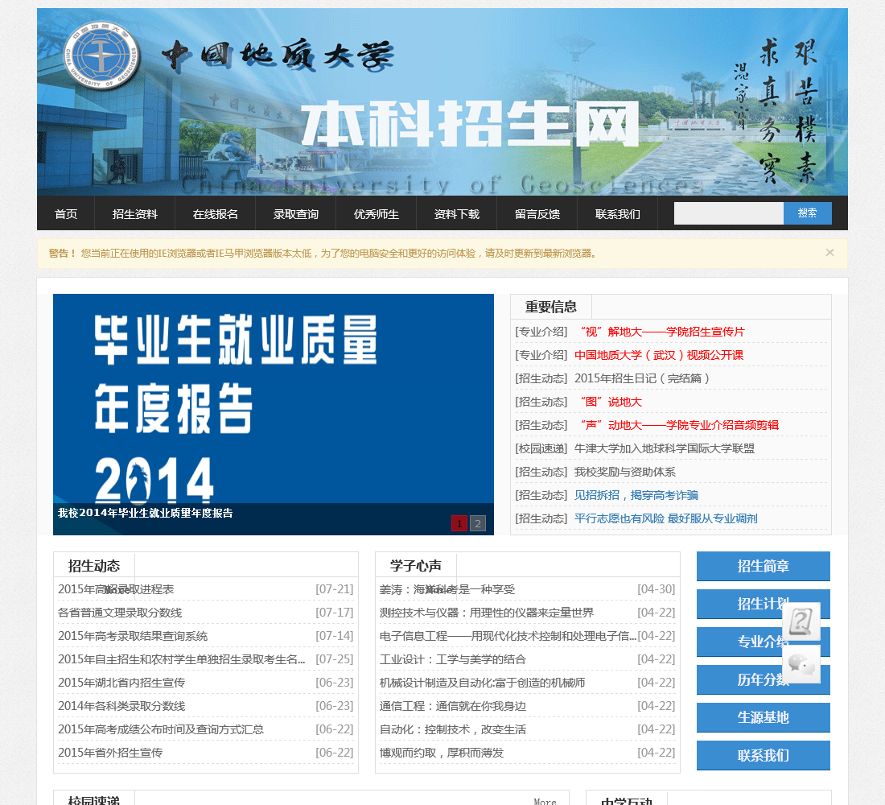Open 在线报名 navigation item
Screen dimensions: 885x805
(x=215, y=214)
